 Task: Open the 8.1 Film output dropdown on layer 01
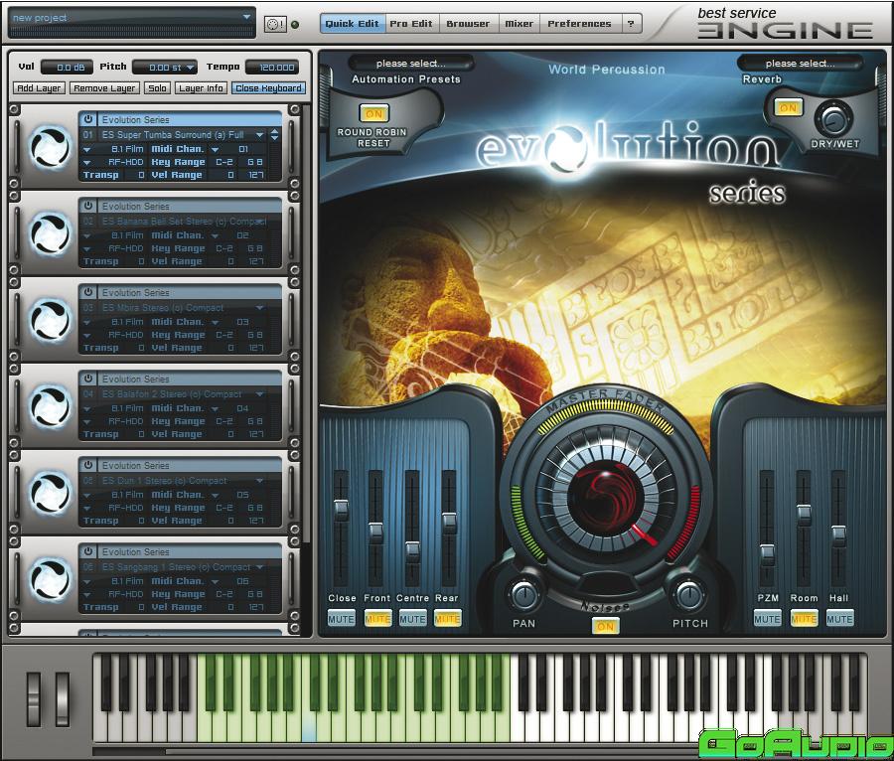(x=86, y=149)
